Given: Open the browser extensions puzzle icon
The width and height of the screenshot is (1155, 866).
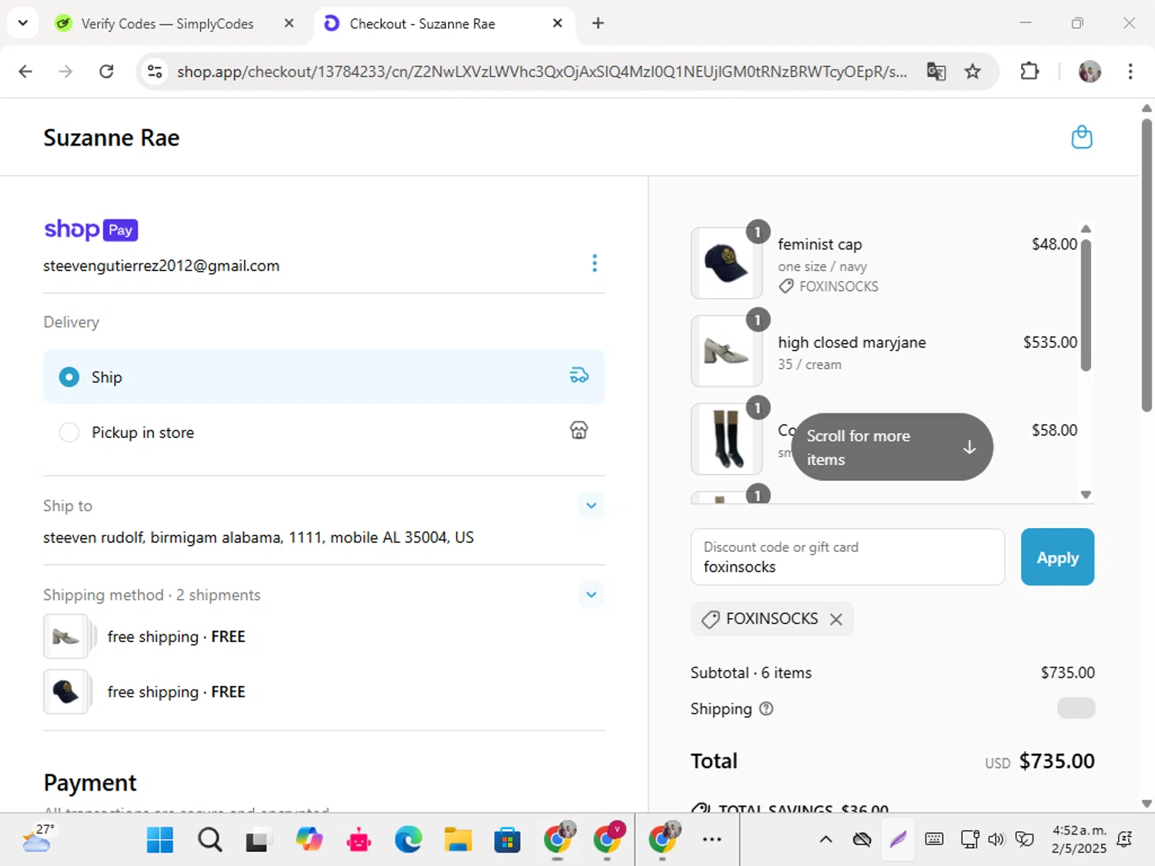Looking at the screenshot, I should [1029, 72].
